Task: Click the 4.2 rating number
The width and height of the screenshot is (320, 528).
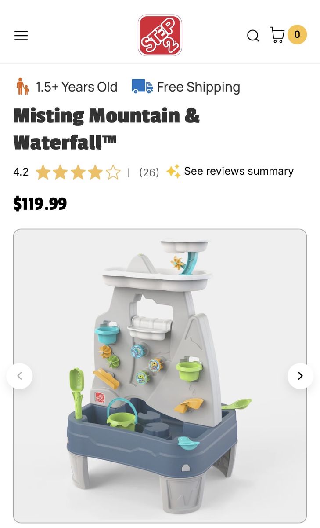Action: [21, 172]
